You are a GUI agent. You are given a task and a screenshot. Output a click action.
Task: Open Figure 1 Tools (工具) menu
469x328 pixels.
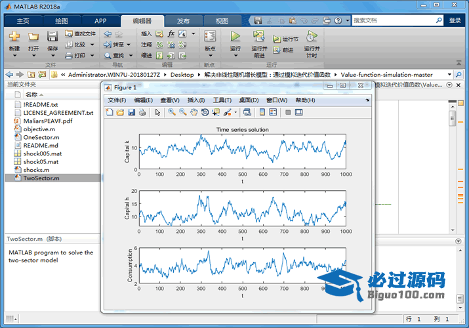(x=222, y=100)
